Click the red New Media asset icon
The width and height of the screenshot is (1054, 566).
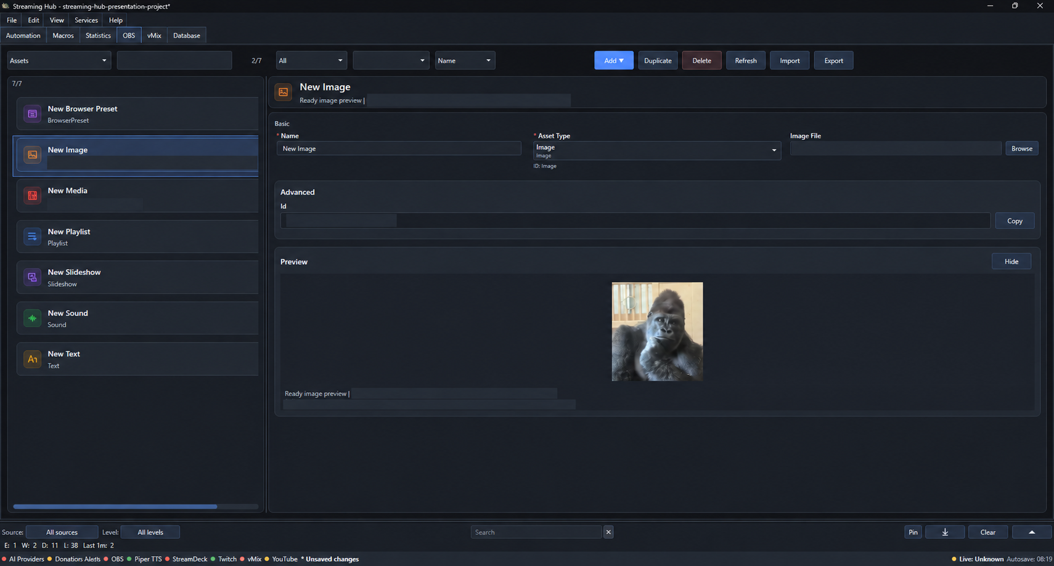[x=33, y=196]
